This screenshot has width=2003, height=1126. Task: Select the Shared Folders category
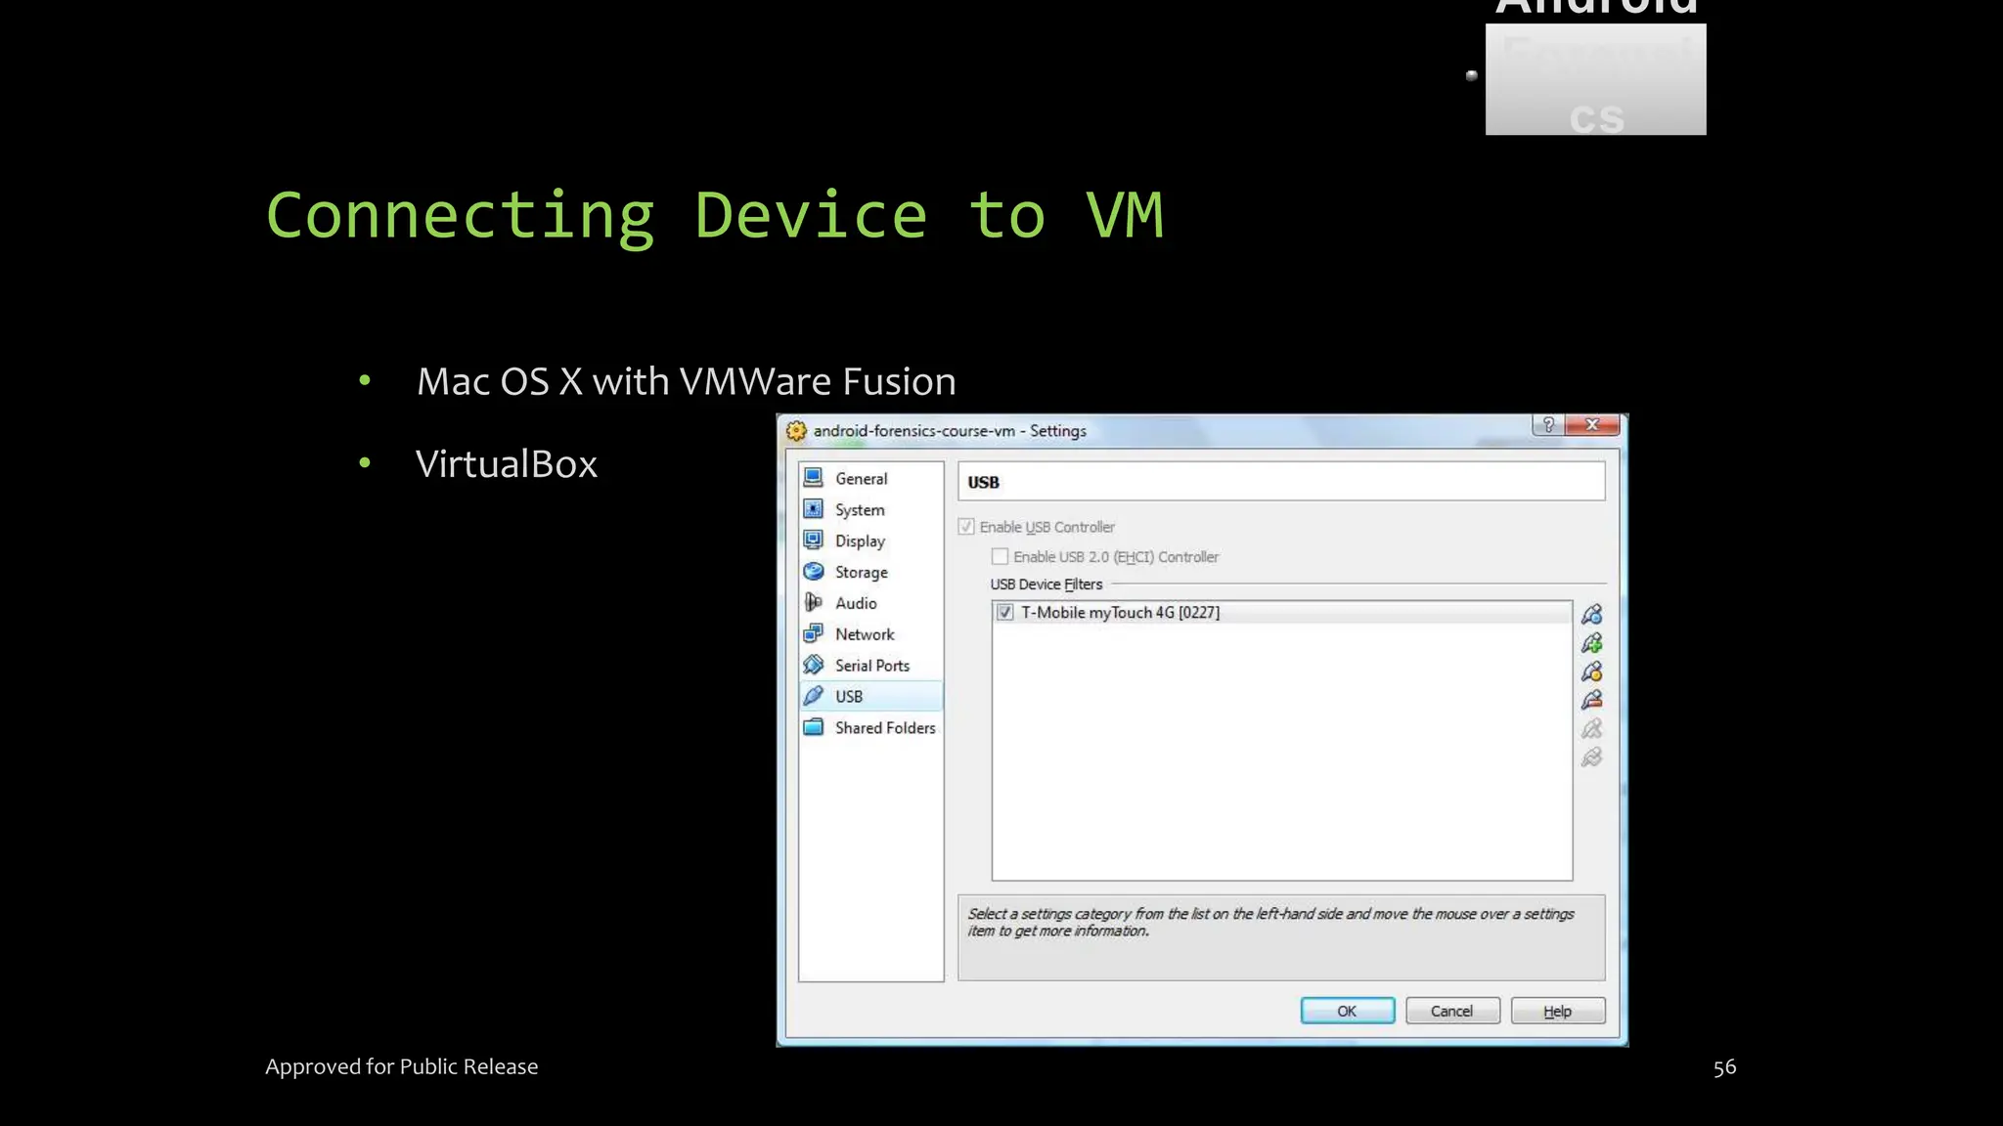pos(884,728)
